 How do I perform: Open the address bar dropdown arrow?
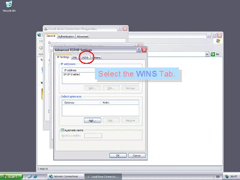tap(207, 54)
